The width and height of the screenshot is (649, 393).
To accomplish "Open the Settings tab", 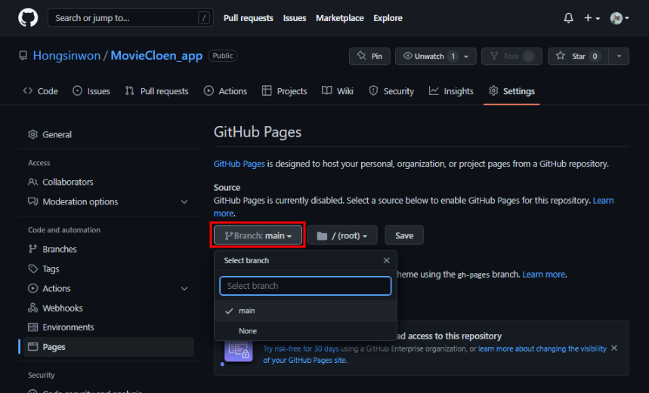I will [511, 91].
